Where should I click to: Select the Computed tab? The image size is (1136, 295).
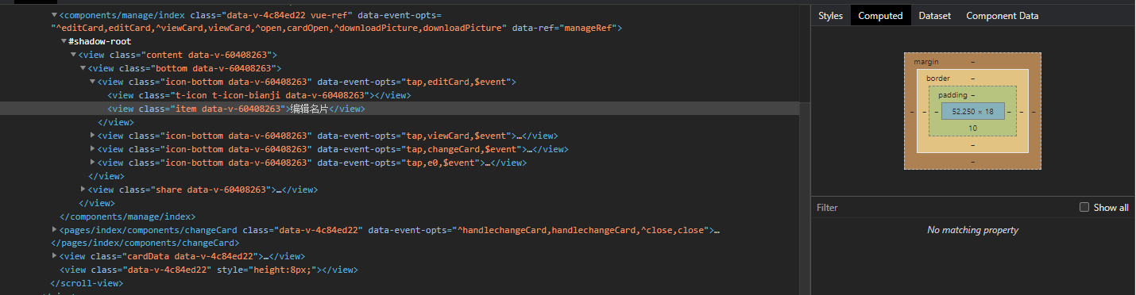880,16
